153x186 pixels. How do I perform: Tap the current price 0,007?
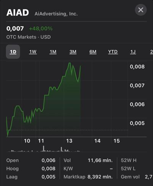point(15,28)
